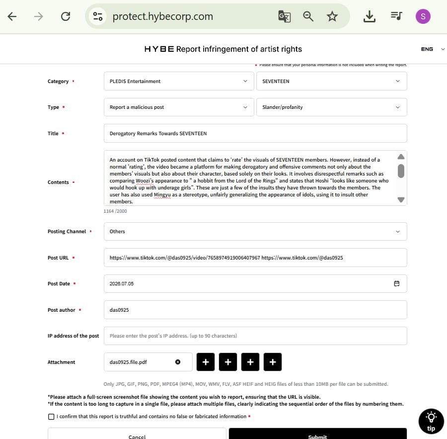The height and width of the screenshot is (439, 447).
Task: Click the Posting Channel label
Action: (67, 232)
